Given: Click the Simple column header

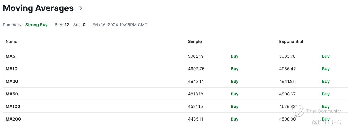Looking at the screenshot, I should tap(195, 41).
